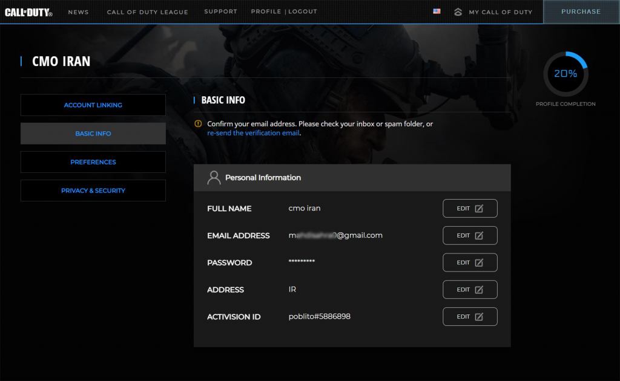Click the ADDRESS label
The image size is (620, 381).
[225, 290]
